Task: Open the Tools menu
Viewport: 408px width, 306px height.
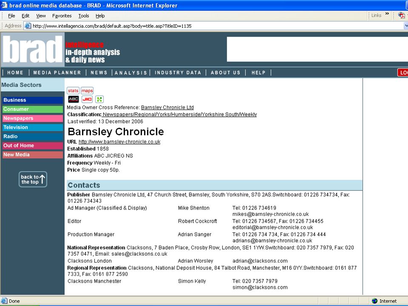Action: 84,16
